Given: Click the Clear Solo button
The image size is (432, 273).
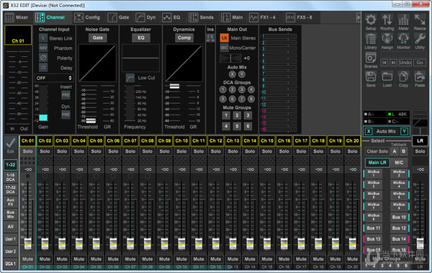Looking at the screenshot, I should [377, 151].
